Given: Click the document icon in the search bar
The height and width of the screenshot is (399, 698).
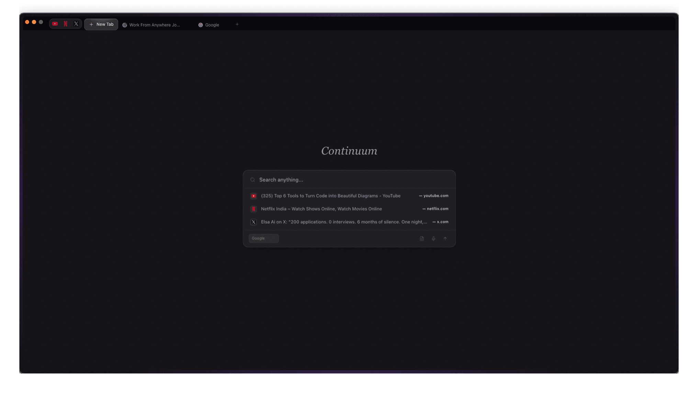Looking at the screenshot, I should click(x=421, y=238).
